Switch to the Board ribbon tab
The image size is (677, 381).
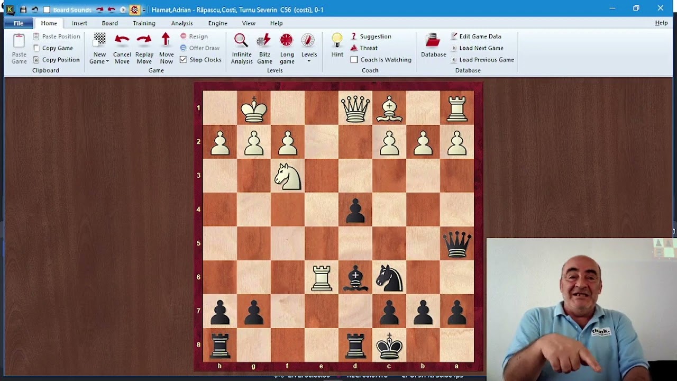pyautogui.click(x=109, y=23)
